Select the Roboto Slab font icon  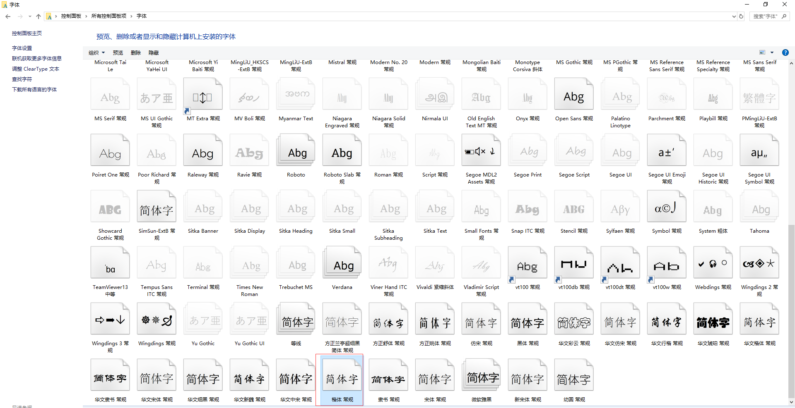click(x=342, y=150)
